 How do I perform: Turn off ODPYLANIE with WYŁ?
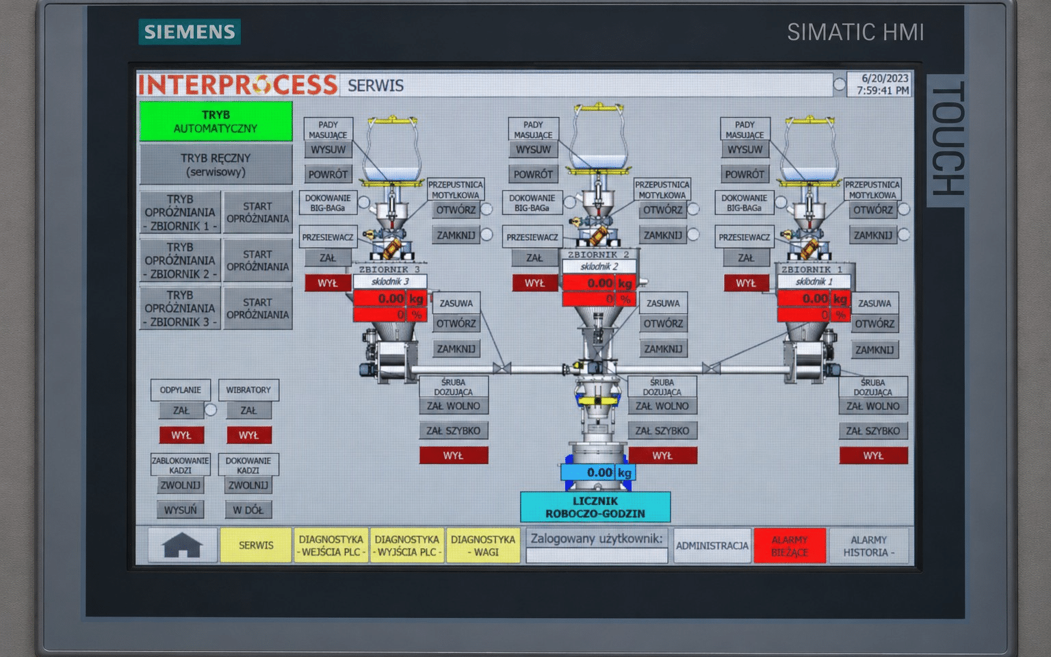pos(181,435)
